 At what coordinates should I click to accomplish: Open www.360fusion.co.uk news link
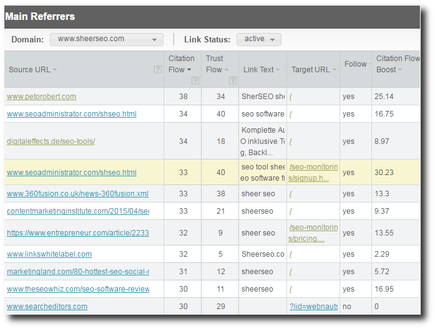(77, 194)
